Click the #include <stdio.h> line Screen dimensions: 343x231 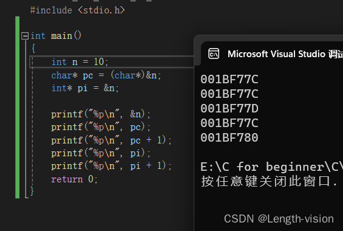tap(78, 10)
